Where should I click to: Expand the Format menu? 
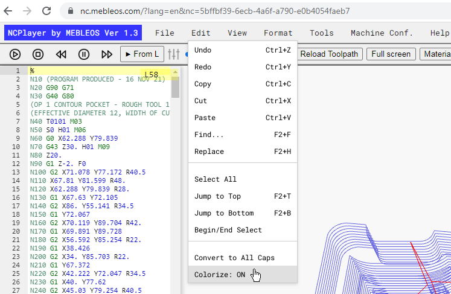(x=278, y=33)
